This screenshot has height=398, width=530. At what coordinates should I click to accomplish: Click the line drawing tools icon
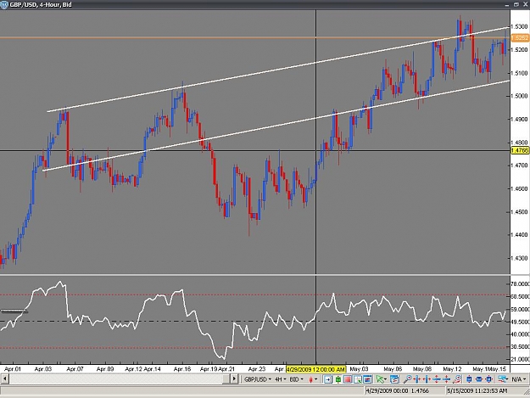(x=502, y=379)
